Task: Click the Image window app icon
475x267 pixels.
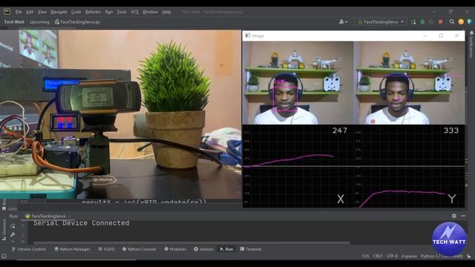Action: coord(247,36)
